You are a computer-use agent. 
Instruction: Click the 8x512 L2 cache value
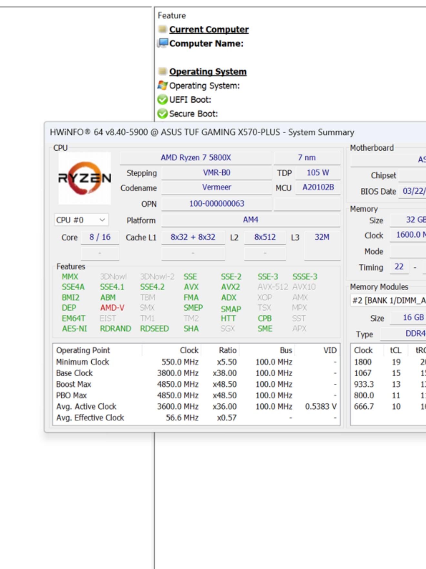coord(265,237)
